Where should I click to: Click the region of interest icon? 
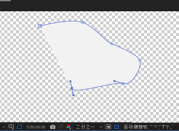[108, 127]
